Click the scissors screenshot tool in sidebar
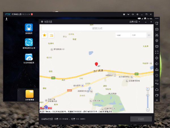The width and height of the screenshot is (170, 128). coord(157,35)
